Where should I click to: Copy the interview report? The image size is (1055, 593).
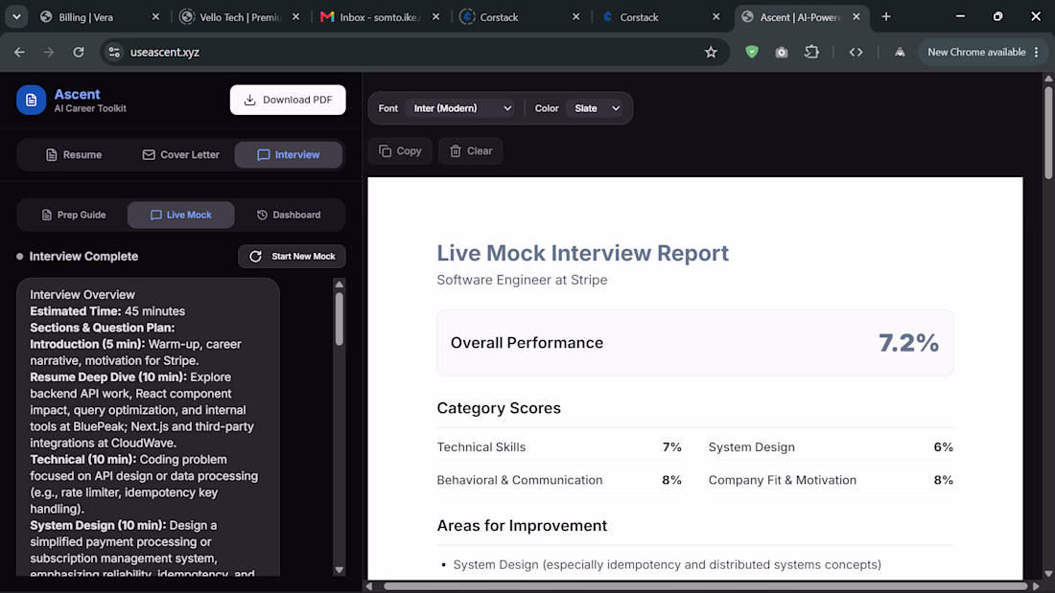click(x=400, y=151)
